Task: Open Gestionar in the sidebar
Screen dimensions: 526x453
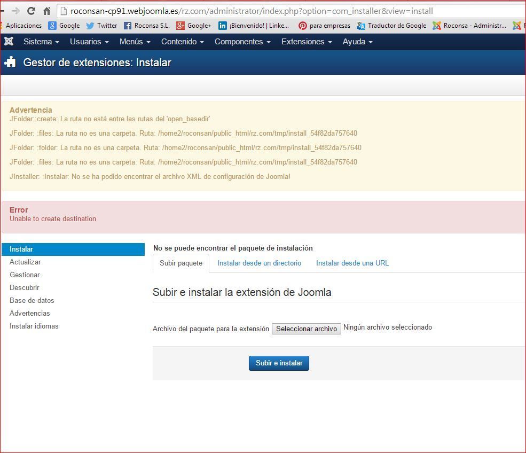Action: click(x=25, y=275)
